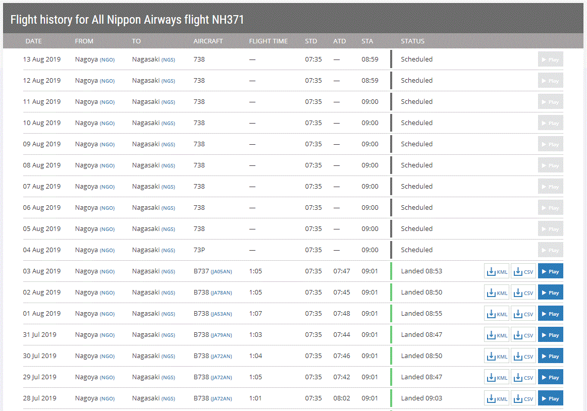Select the 07:42 ATD value
Viewport: 587px width, 411px height.
[x=342, y=377]
